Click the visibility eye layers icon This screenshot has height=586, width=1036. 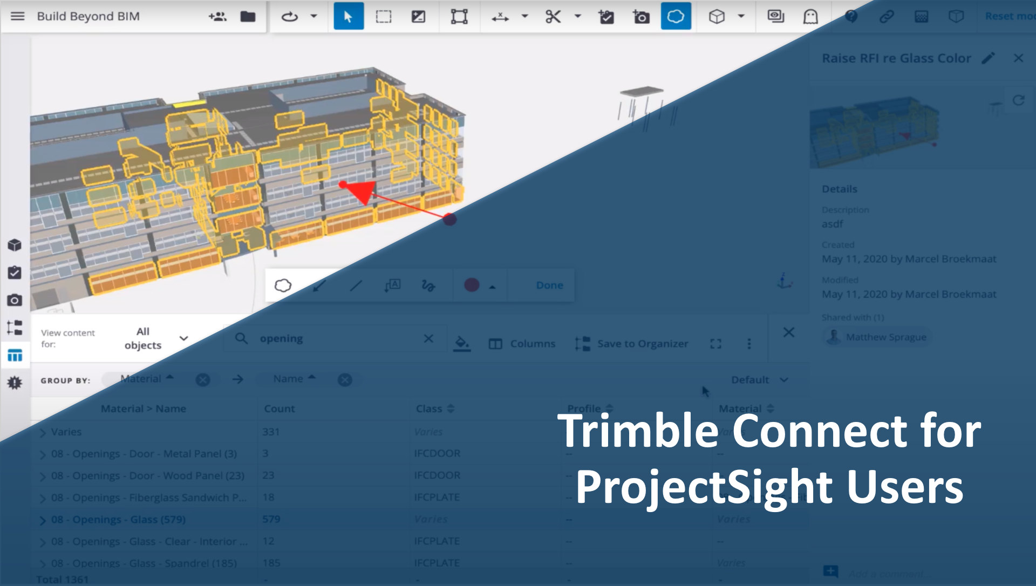pos(776,16)
